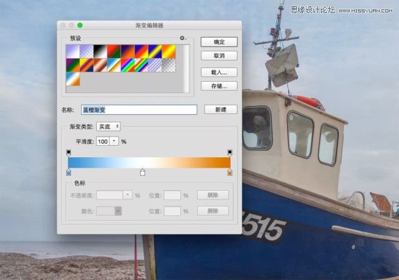The width and height of the screenshot is (399, 280).
Task: Select the blue-white-orange preset in third row
Action: click(x=72, y=79)
